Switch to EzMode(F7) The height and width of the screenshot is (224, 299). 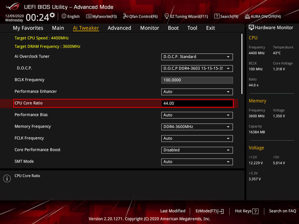click(x=210, y=211)
